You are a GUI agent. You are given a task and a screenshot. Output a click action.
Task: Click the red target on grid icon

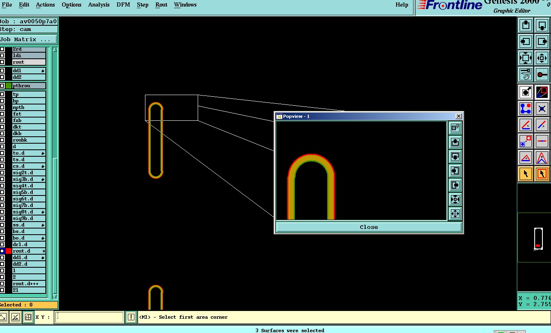click(x=542, y=74)
